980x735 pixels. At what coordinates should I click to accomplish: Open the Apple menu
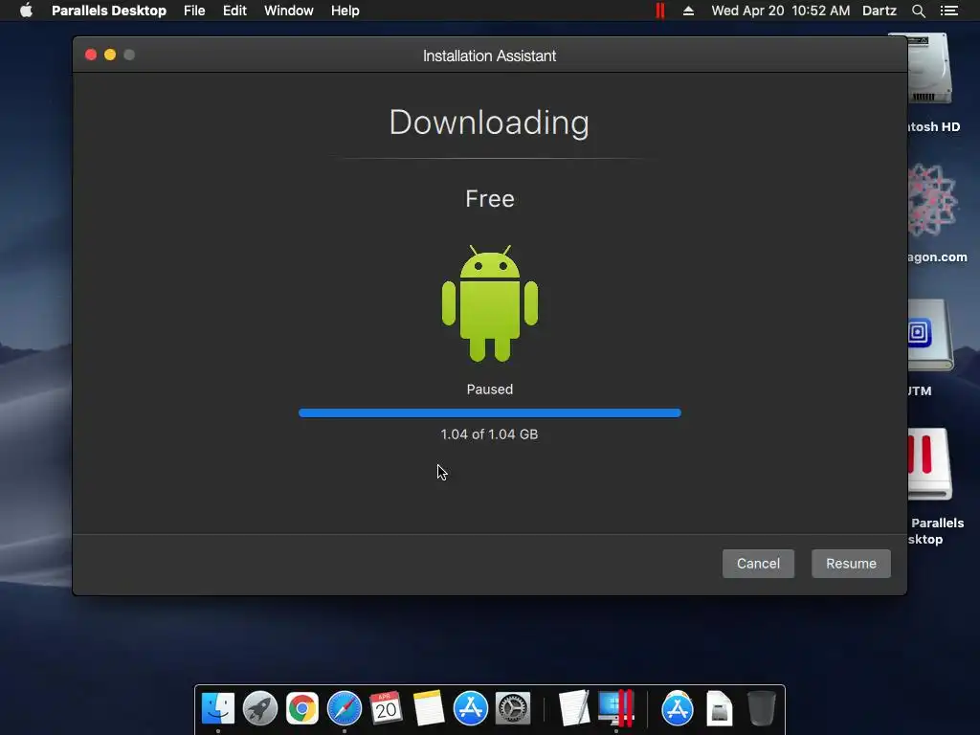pos(26,11)
